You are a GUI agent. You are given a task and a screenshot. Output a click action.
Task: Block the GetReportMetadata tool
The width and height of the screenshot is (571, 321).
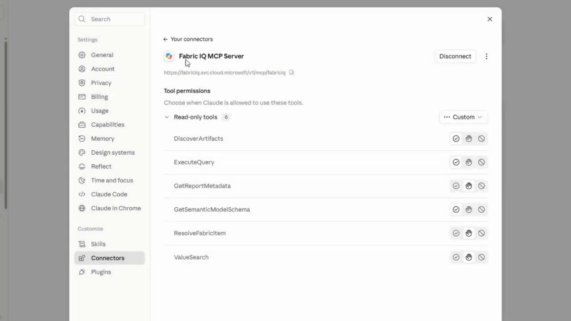[481, 186]
